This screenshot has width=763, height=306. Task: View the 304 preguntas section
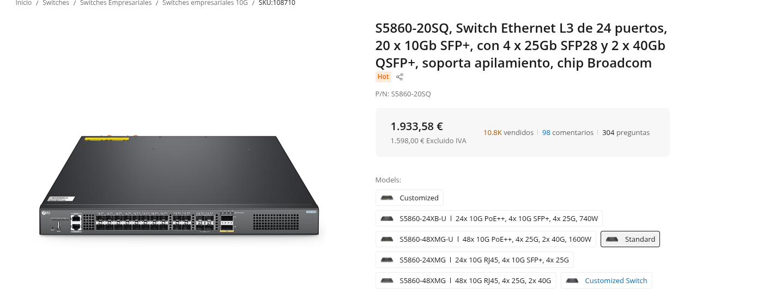pos(626,132)
